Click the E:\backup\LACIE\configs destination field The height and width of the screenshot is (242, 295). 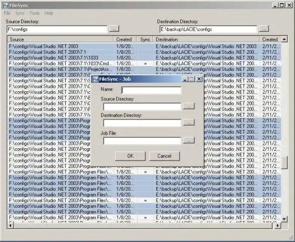[x=208, y=29]
